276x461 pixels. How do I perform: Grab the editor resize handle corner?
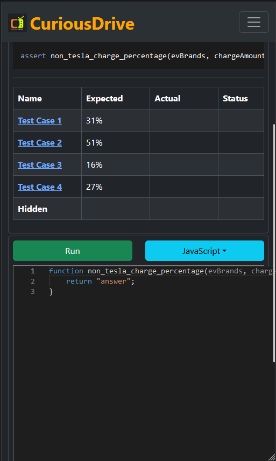[272, 457]
